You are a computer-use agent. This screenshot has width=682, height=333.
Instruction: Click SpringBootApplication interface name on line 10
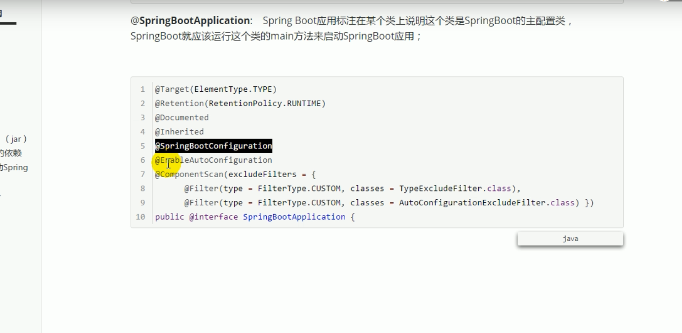294,217
